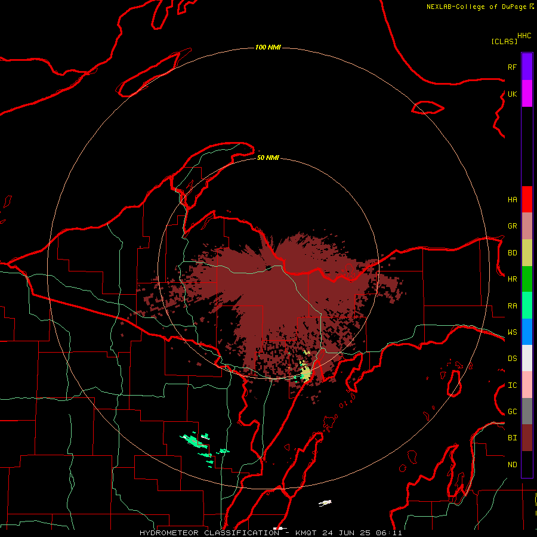Click the ND black legend swatch
Viewport: 537px width, 537px height.
point(527,464)
